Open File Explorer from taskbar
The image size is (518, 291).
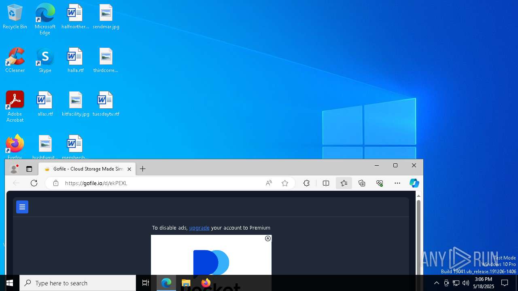point(186,283)
